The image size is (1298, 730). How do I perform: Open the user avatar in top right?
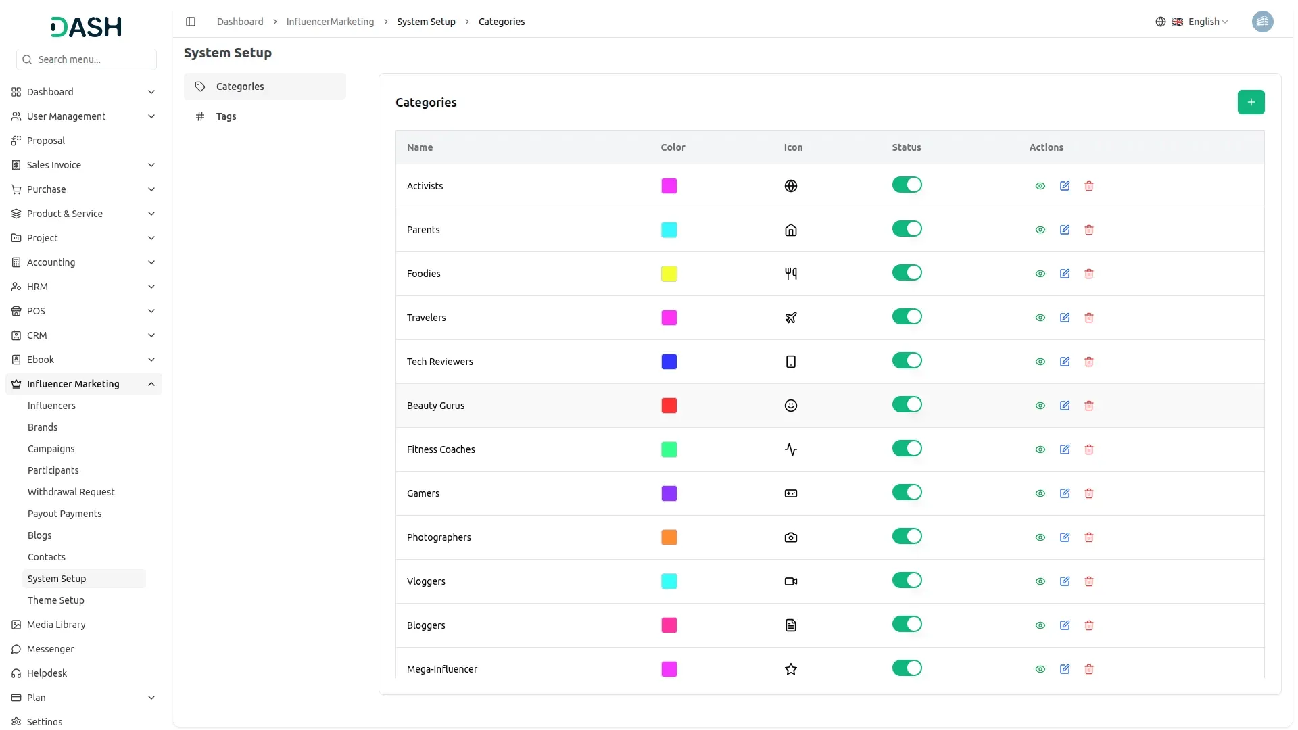pos(1262,22)
